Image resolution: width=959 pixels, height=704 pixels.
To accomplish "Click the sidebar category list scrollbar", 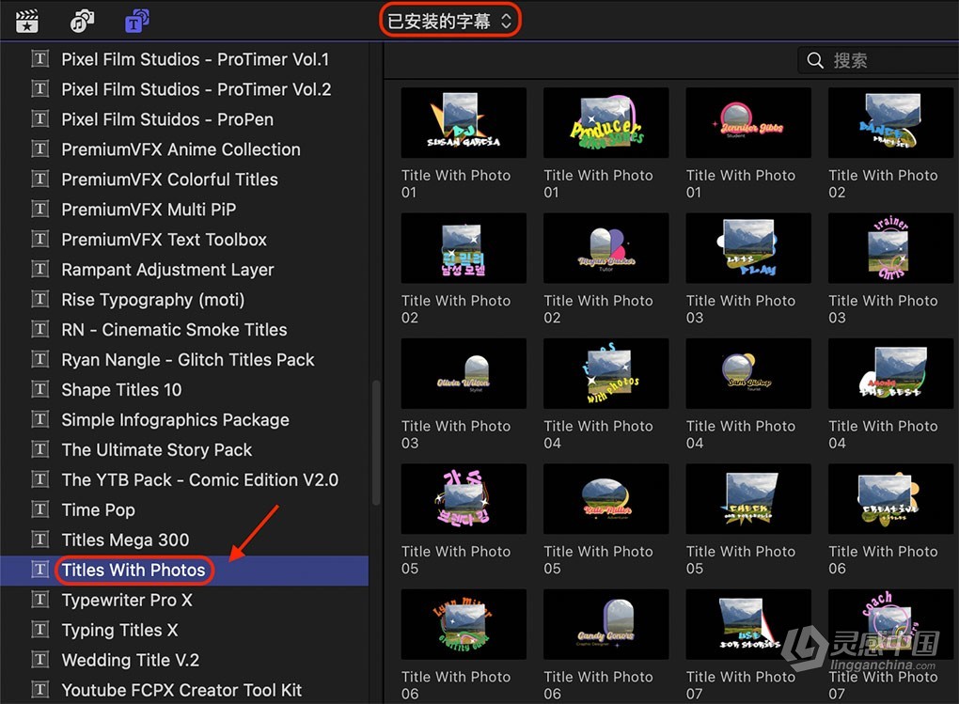I will (376, 443).
